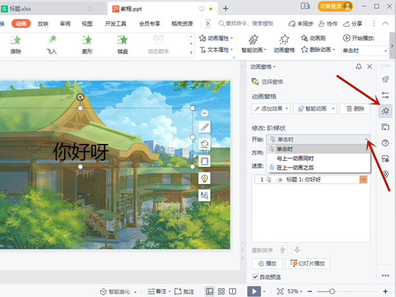Click the animation star icon in right sidebar
Image resolution: width=396 pixels, height=297 pixels.
coord(385,110)
